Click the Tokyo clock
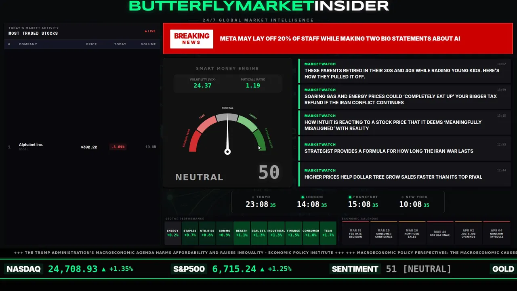The height and width of the screenshot is (291, 517). (261, 202)
